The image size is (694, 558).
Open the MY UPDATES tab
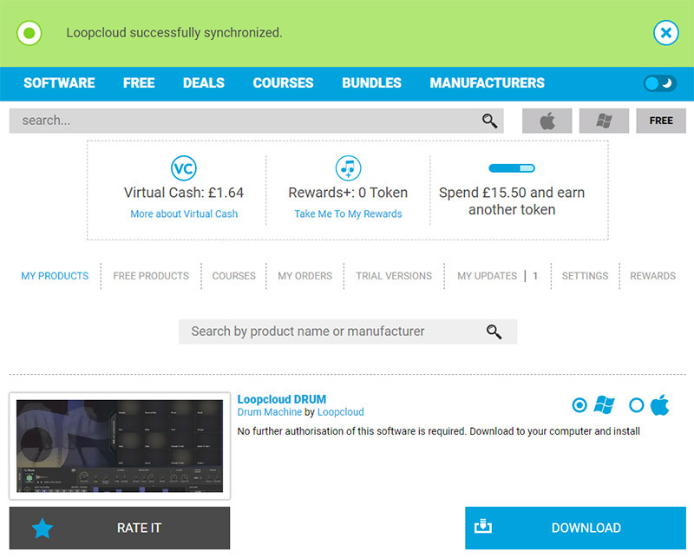coord(488,276)
